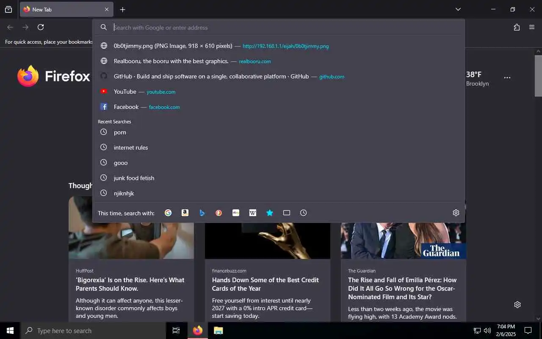Image resolution: width=542 pixels, height=339 pixels.
Task: Click The Guardian article thumbnail
Action: tap(404, 240)
